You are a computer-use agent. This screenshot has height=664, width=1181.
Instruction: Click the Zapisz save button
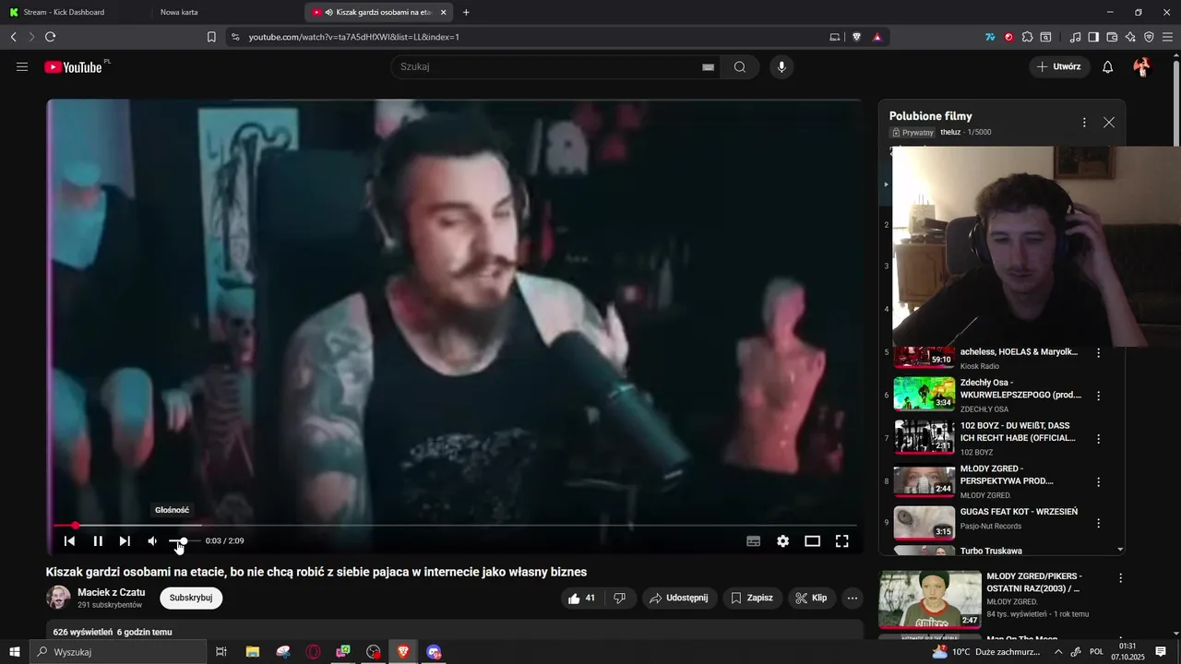(x=751, y=598)
